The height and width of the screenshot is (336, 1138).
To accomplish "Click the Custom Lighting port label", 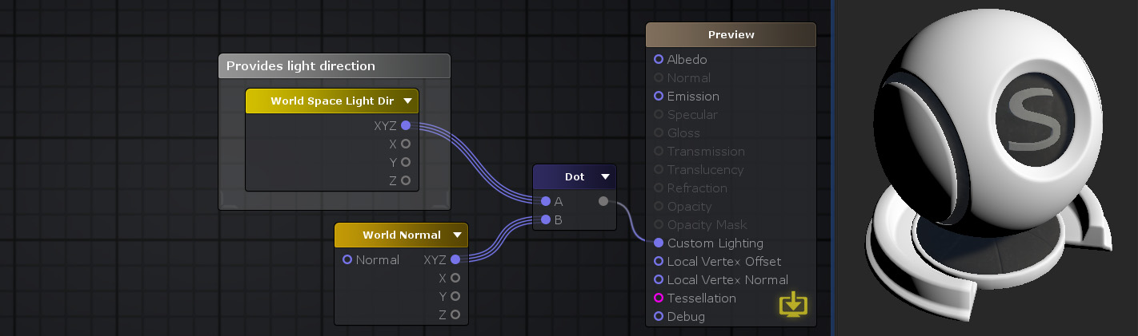I will 715,243.
